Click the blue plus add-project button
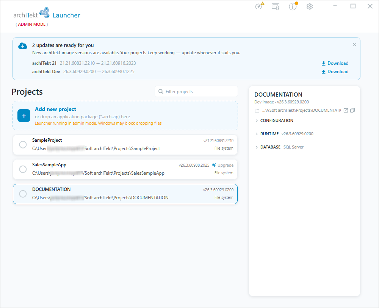 point(24,116)
